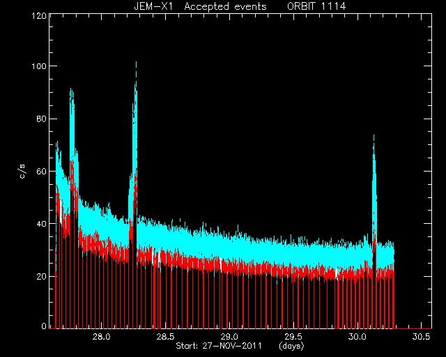Click the 'Start: 27-NOV-2011' label

tap(218, 346)
